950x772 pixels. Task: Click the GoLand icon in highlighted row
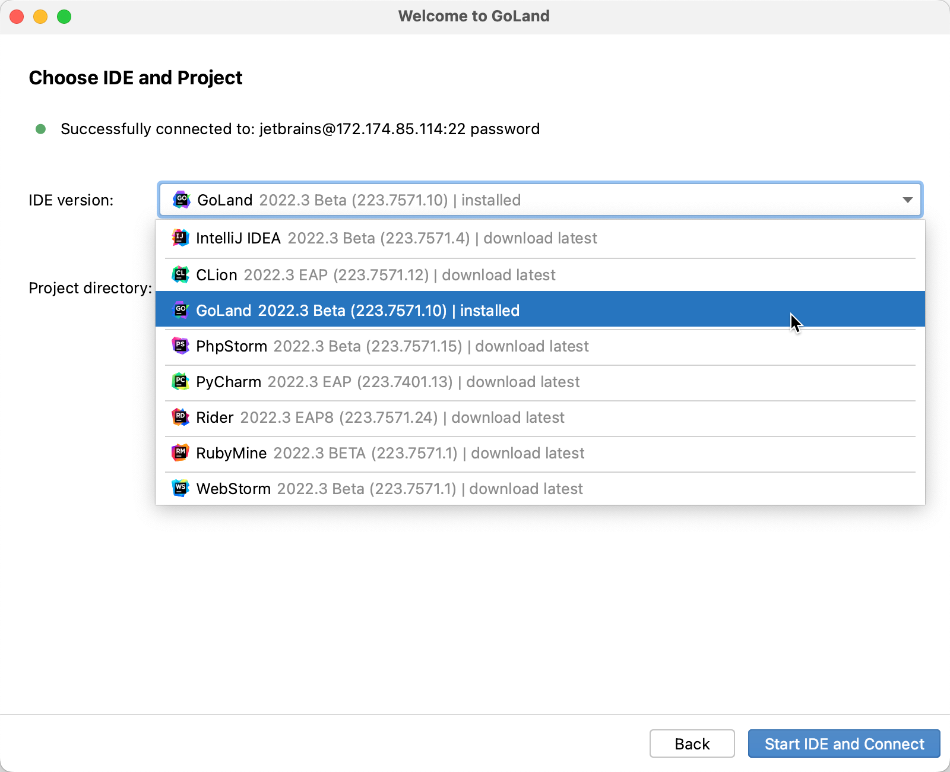(x=180, y=310)
